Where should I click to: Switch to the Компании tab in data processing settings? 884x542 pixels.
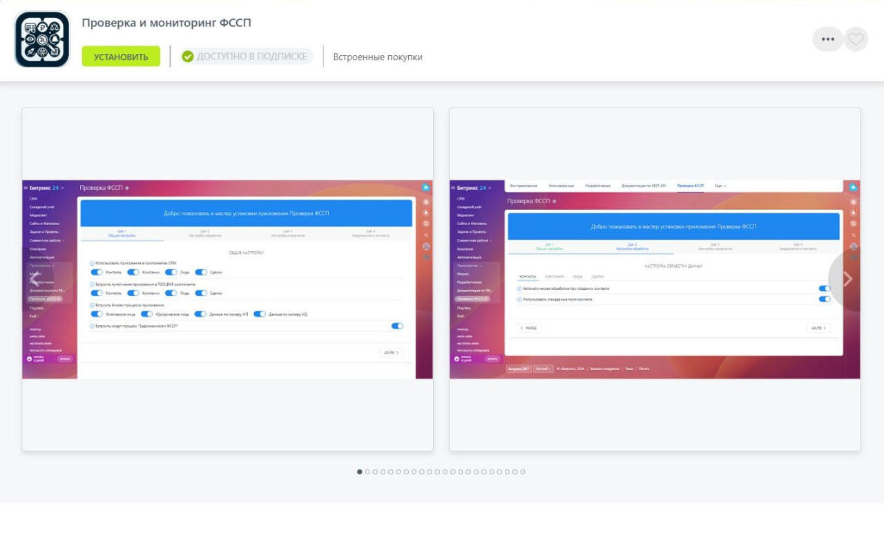(554, 277)
